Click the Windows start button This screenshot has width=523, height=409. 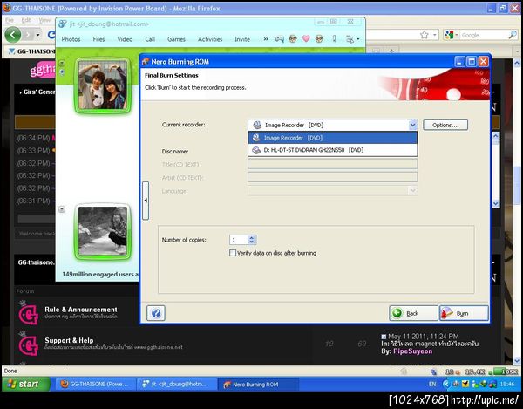tap(26, 384)
